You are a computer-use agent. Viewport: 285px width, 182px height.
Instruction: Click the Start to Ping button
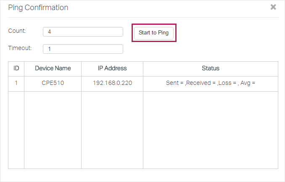[154, 33]
